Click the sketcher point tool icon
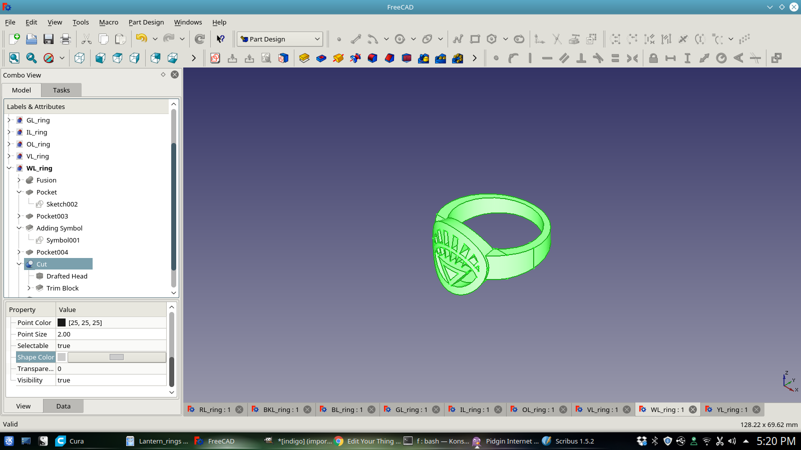This screenshot has height=450, width=801. tap(339, 39)
